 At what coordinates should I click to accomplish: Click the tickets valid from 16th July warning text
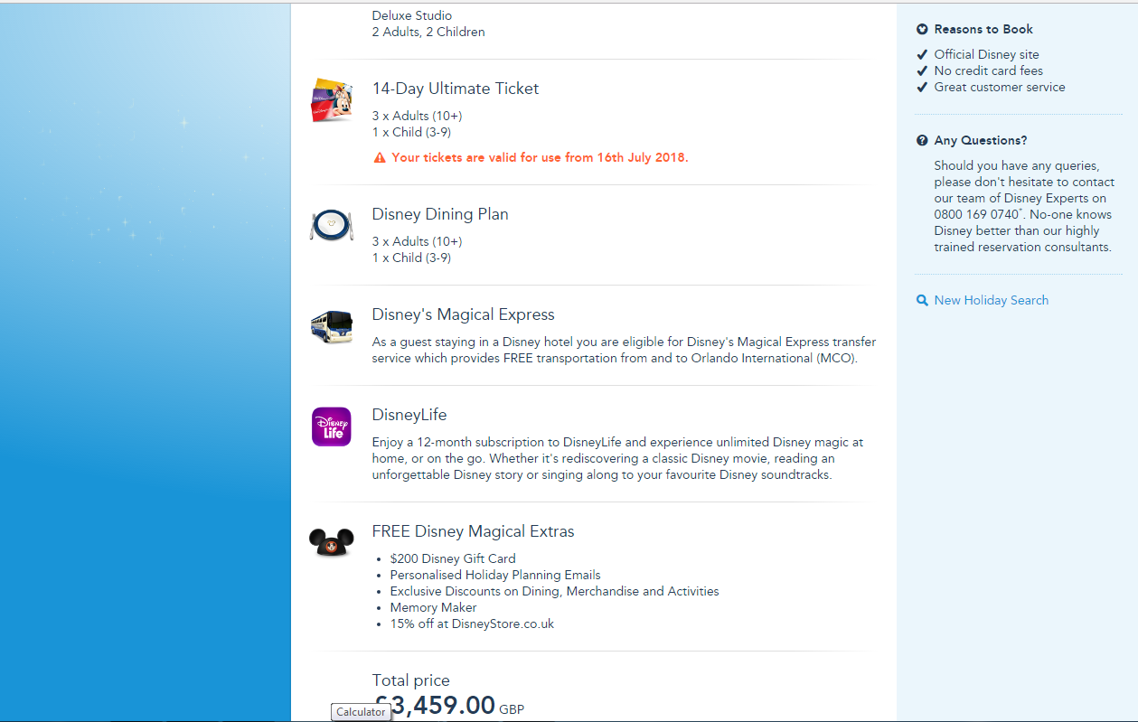tap(540, 157)
